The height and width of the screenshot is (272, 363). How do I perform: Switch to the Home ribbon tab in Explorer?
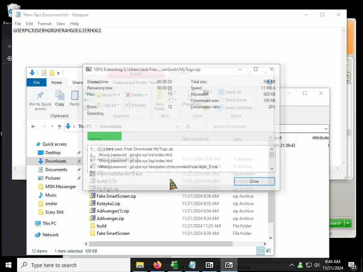57,83
